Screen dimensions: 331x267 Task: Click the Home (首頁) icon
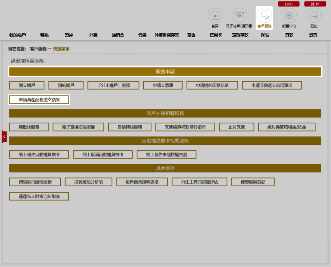tap(215, 16)
